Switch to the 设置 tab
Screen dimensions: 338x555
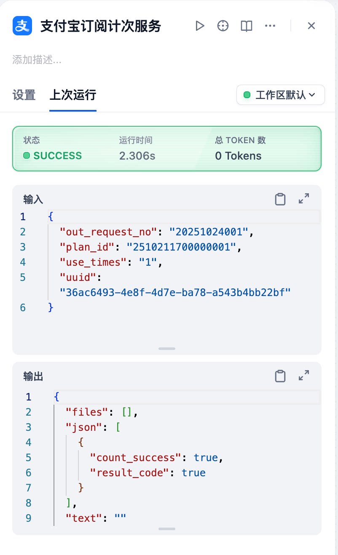24,95
